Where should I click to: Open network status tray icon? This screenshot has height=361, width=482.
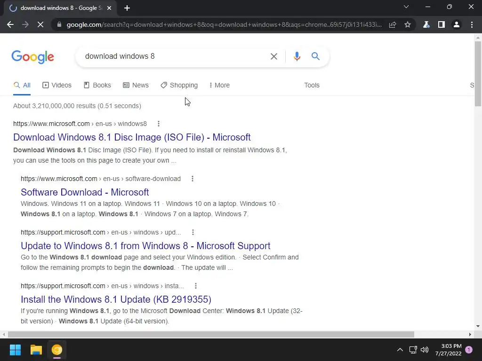click(413, 350)
